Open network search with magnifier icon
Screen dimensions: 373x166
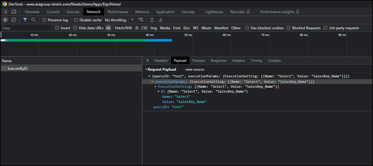tap(33, 20)
